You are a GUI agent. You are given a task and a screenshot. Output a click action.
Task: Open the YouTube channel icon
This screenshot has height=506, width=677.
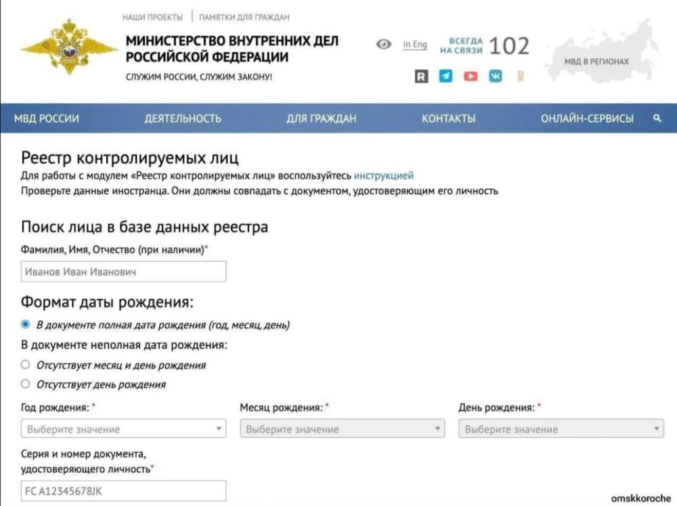pos(471,77)
